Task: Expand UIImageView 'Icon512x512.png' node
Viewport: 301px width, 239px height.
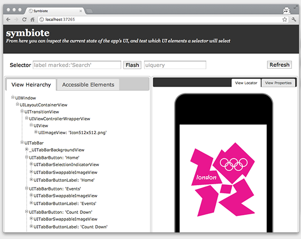Action: pyautogui.click(x=36, y=132)
